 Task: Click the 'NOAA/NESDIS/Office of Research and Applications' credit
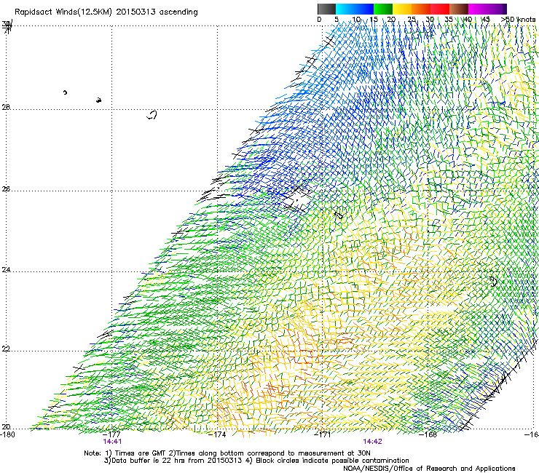tap(429, 469)
